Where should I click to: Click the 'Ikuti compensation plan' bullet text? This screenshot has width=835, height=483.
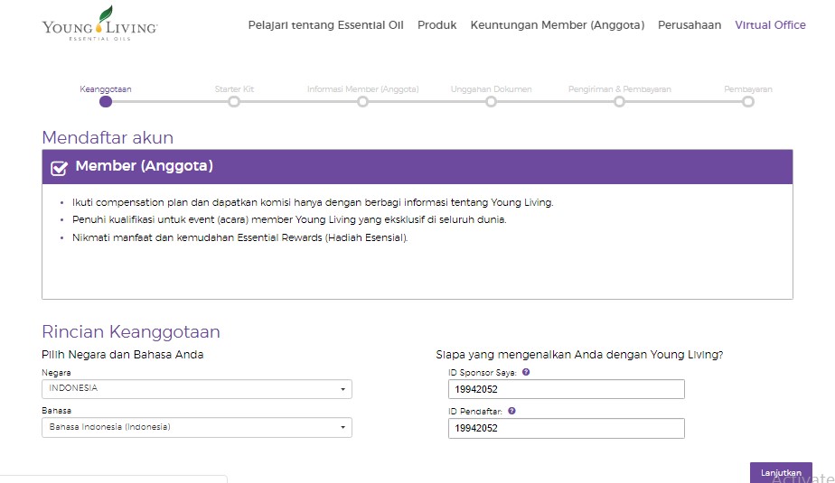click(313, 202)
